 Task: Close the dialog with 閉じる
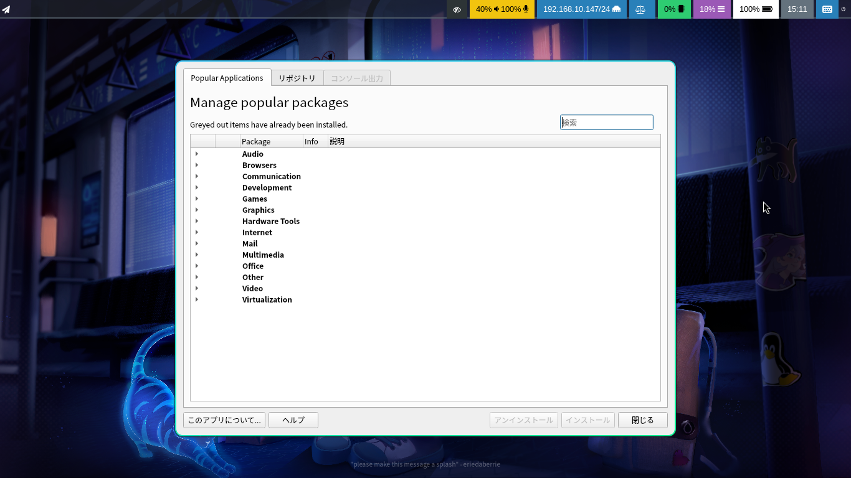[643, 420]
